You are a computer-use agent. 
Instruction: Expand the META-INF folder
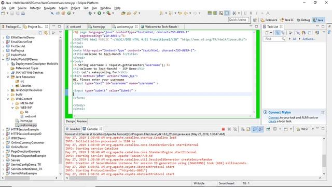(12, 103)
